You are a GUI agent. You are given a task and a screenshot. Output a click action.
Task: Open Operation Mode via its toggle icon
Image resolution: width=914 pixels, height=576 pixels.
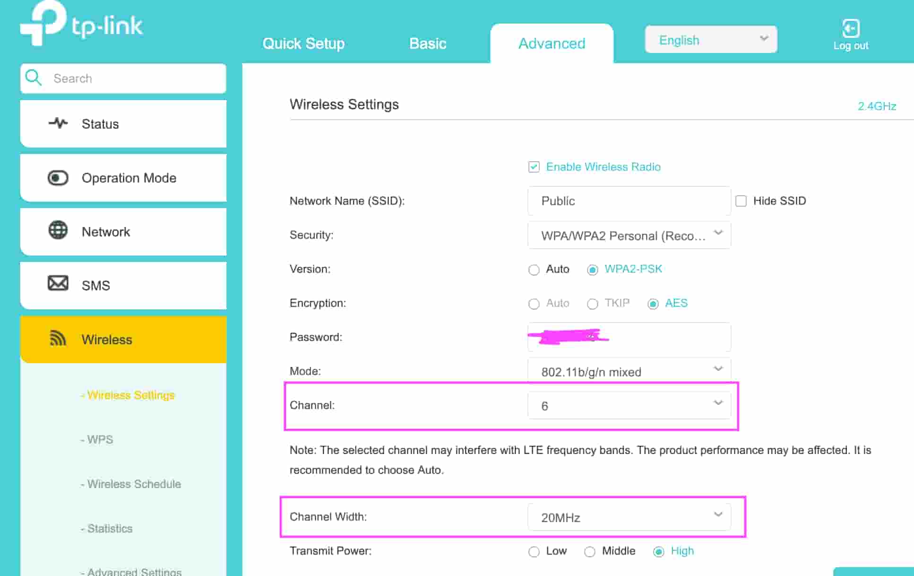(58, 178)
